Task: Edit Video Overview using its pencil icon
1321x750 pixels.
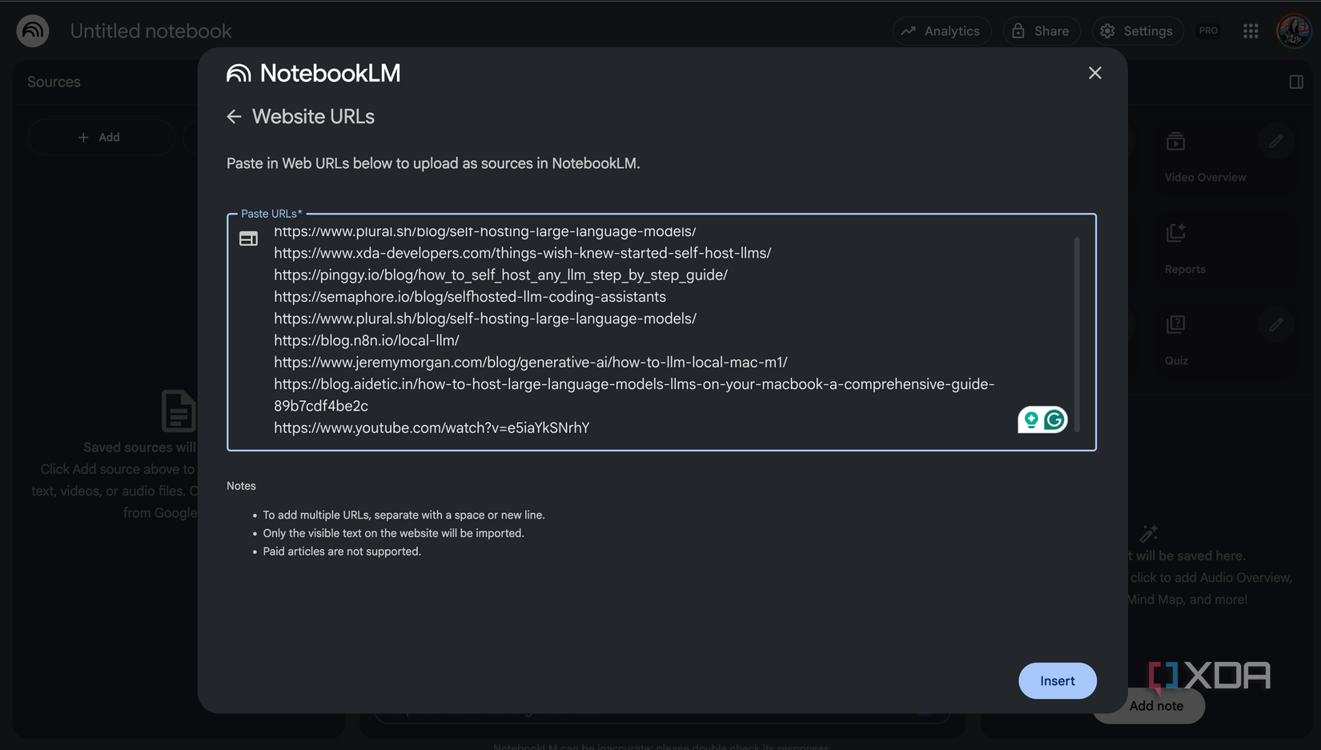Action: [1277, 141]
